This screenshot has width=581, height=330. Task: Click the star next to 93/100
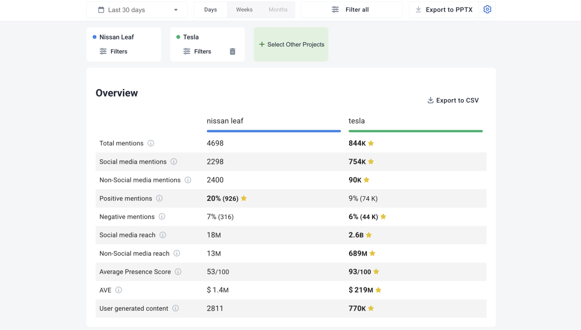[376, 272]
